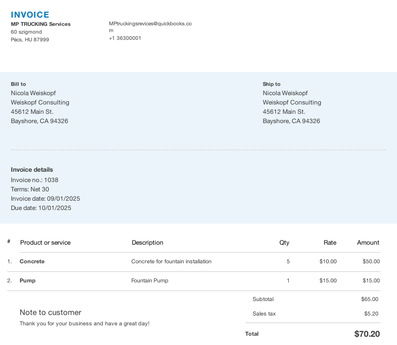Click the Amount column header
The width and height of the screenshot is (397, 345).
coord(368,243)
